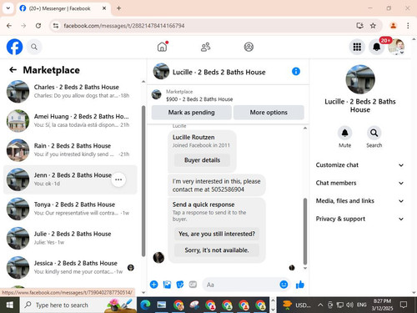This screenshot has height=313, width=417.
Task: Expand Media, files and links section
Action: [x=359, y=201]
